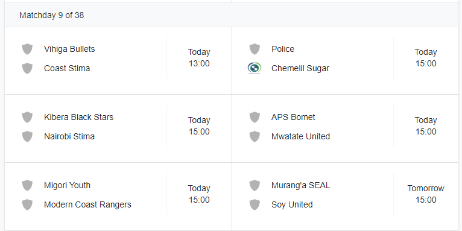Click the Coast Stima shield crest icon
This screenshot has height=231, width=462.
27,68
